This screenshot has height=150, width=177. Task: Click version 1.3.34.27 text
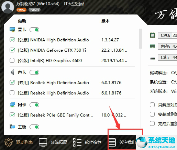point(110,40)
